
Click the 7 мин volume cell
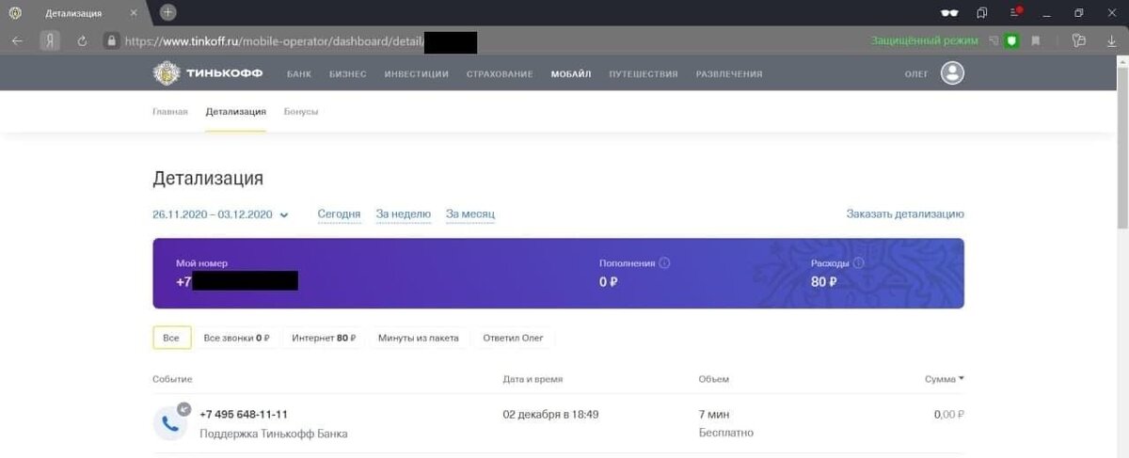point(714,414)
